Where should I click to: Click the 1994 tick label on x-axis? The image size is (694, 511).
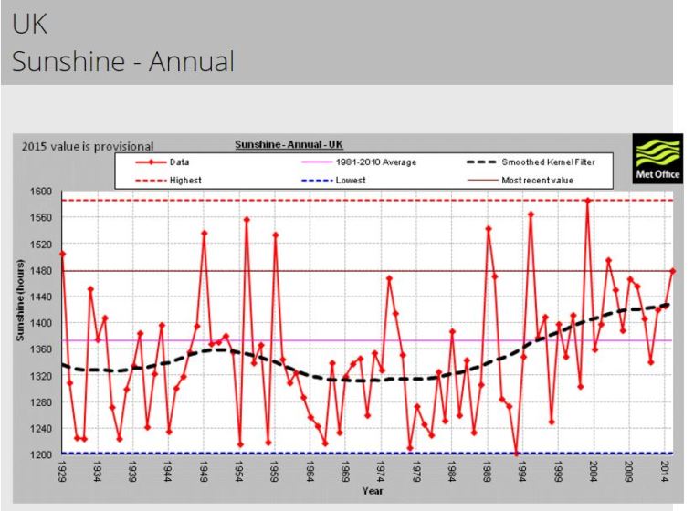tap(522, 471)
